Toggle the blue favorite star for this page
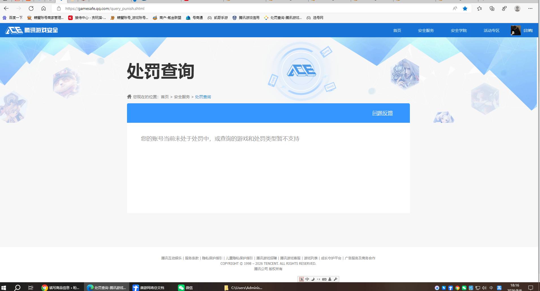This screenshot has height=291, width=540. [x=465, y=8]
